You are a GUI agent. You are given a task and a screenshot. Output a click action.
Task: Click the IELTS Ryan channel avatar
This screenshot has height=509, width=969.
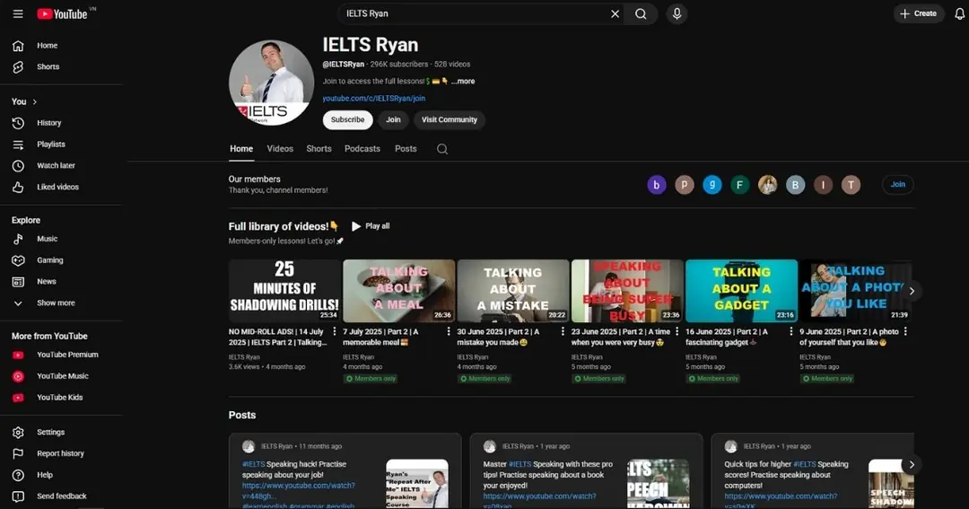pos(271,83)
